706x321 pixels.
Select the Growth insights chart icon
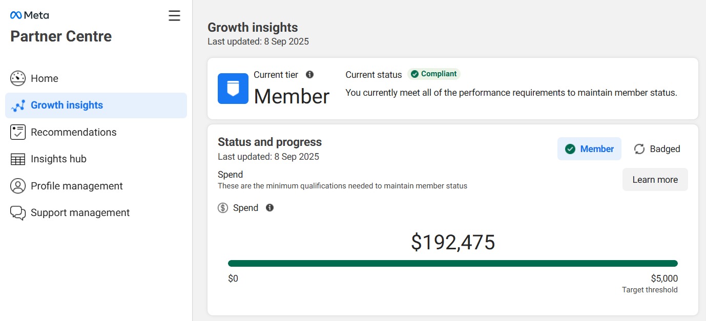(x=18, y=105)
